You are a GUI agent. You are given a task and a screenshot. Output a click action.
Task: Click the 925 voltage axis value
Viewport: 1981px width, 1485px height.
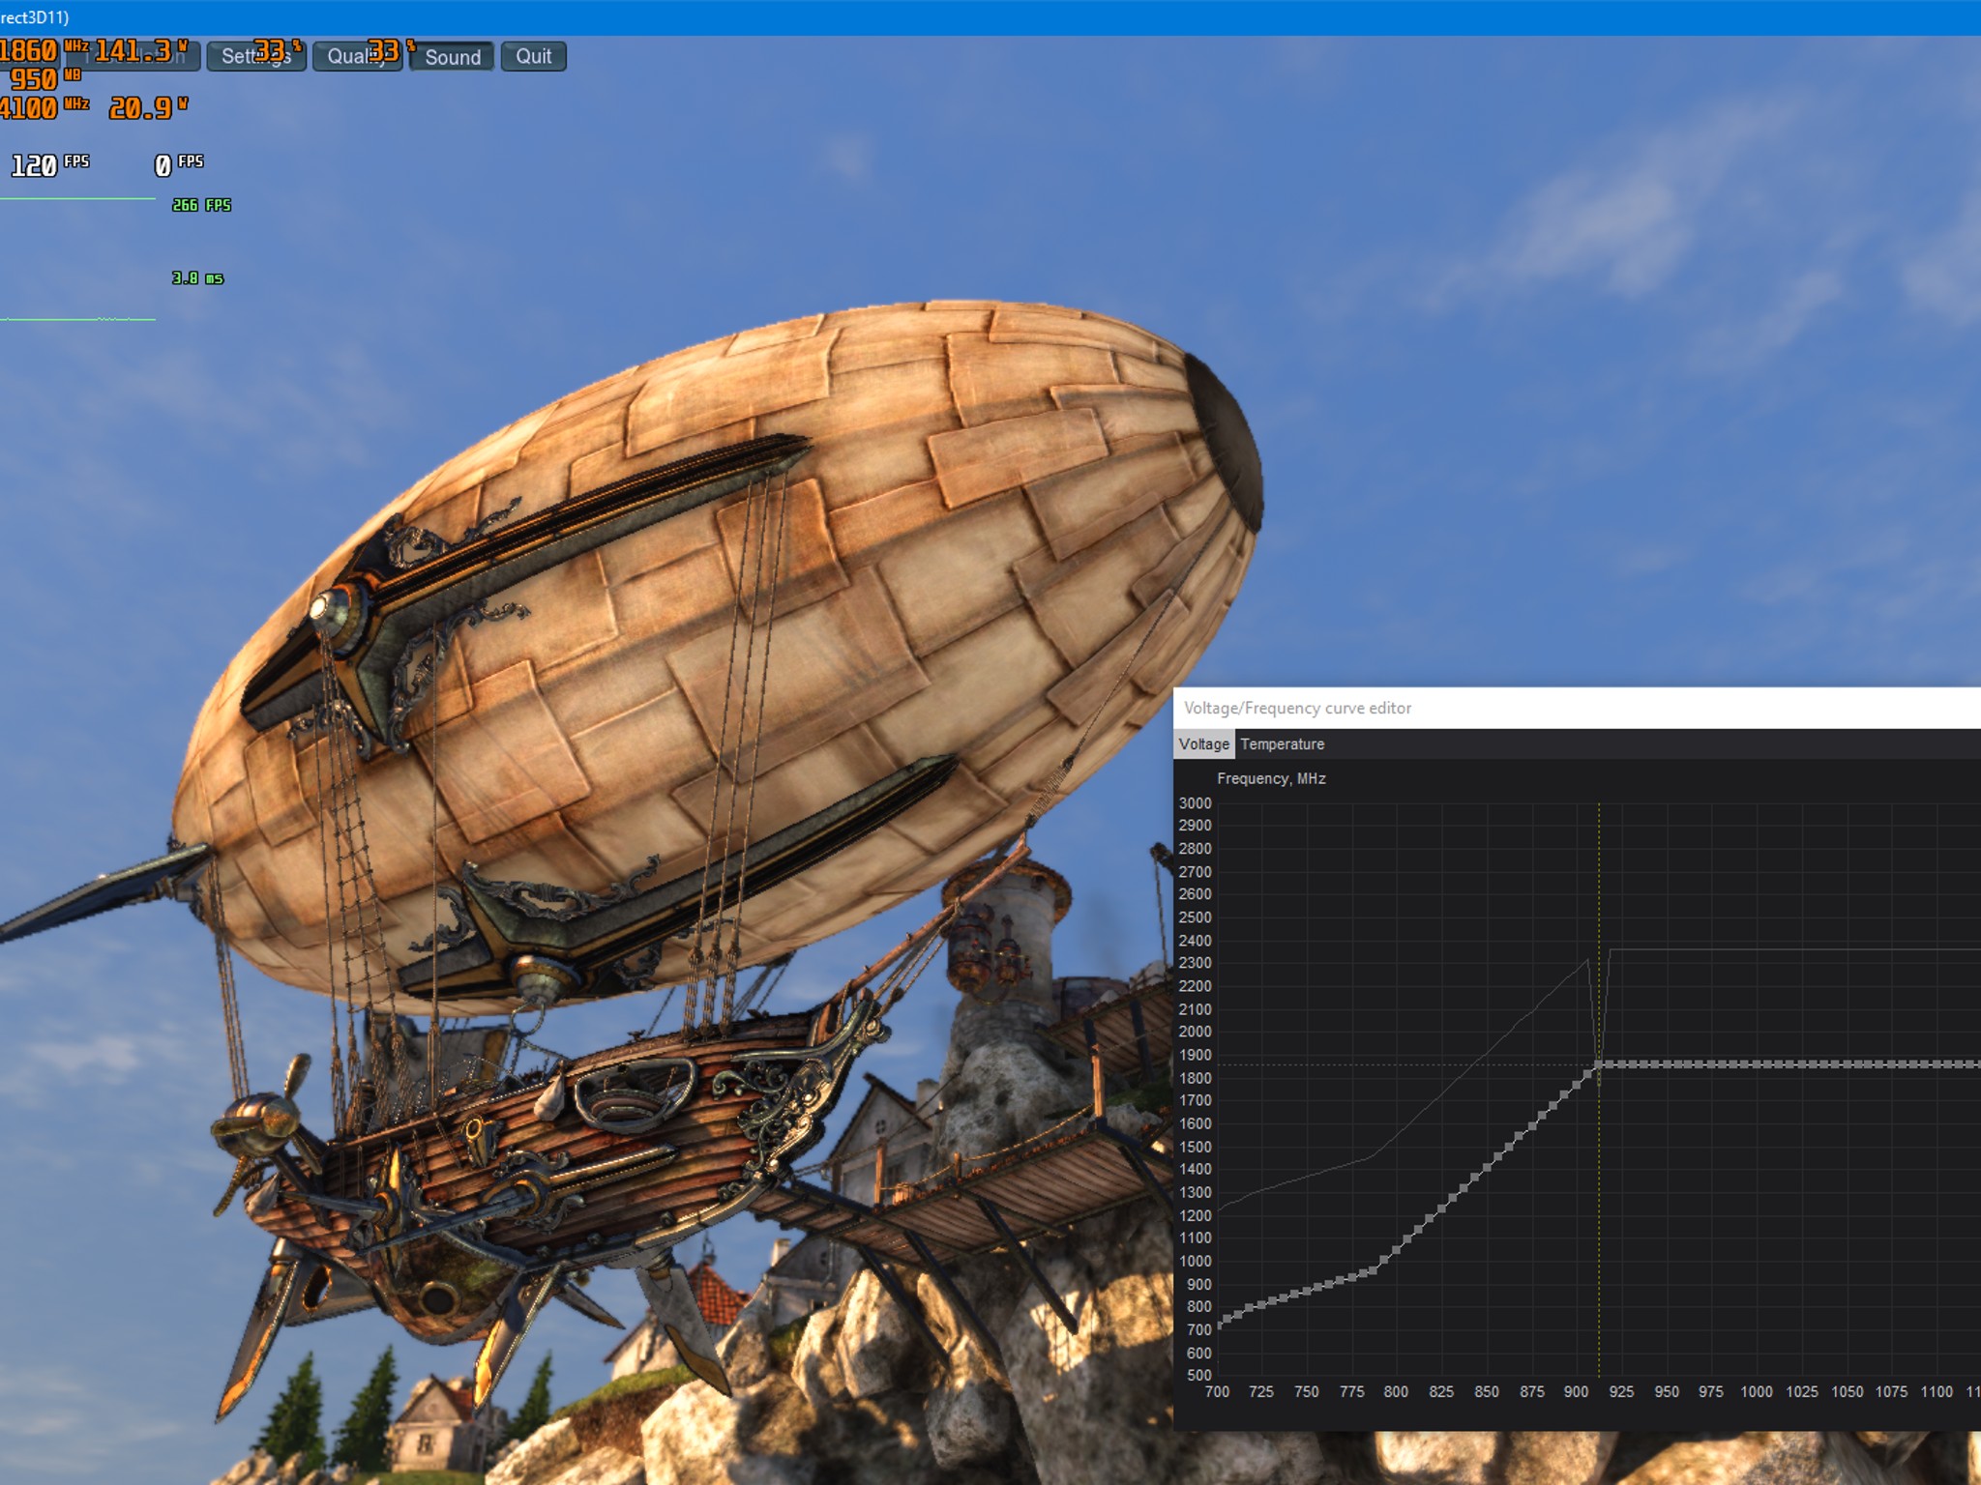(x=1621, y=1391)
